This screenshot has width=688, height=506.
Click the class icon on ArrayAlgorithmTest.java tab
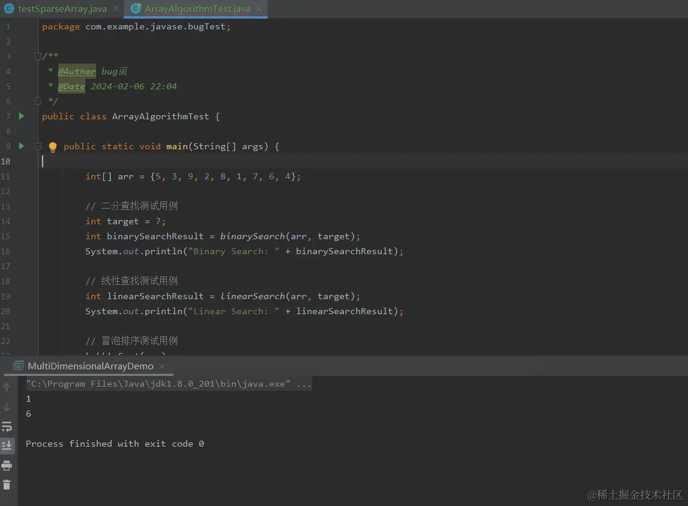[x=136, y=9]
